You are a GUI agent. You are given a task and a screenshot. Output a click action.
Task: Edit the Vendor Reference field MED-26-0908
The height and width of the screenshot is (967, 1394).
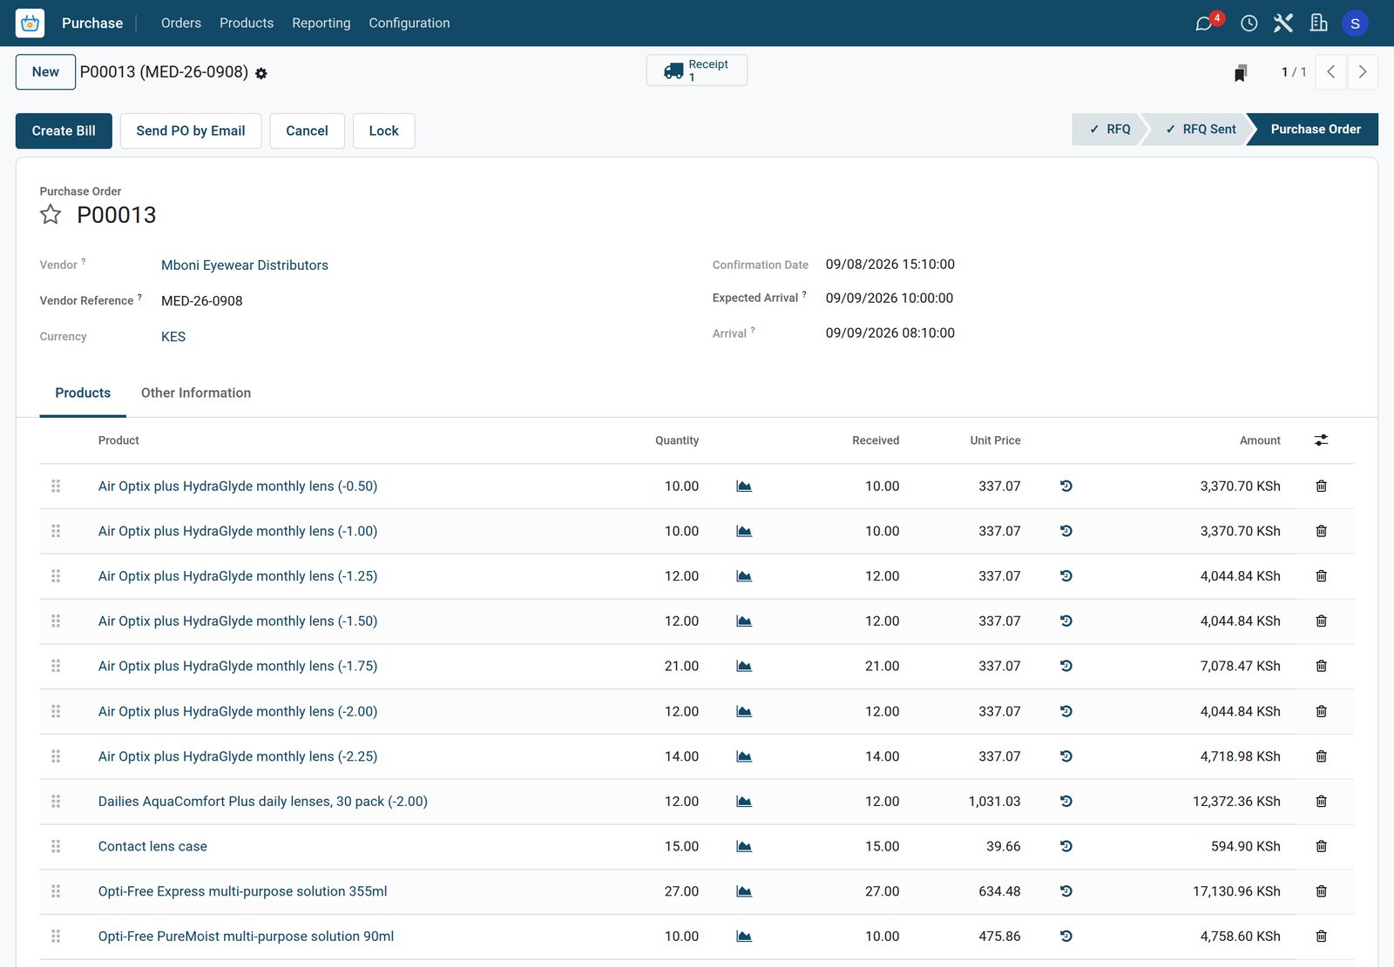coord(202,301)
